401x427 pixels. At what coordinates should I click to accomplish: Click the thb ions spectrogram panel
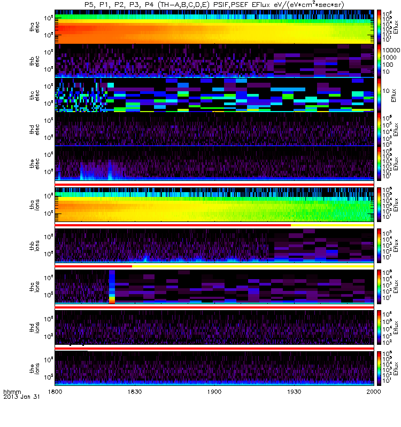[214, 246]
